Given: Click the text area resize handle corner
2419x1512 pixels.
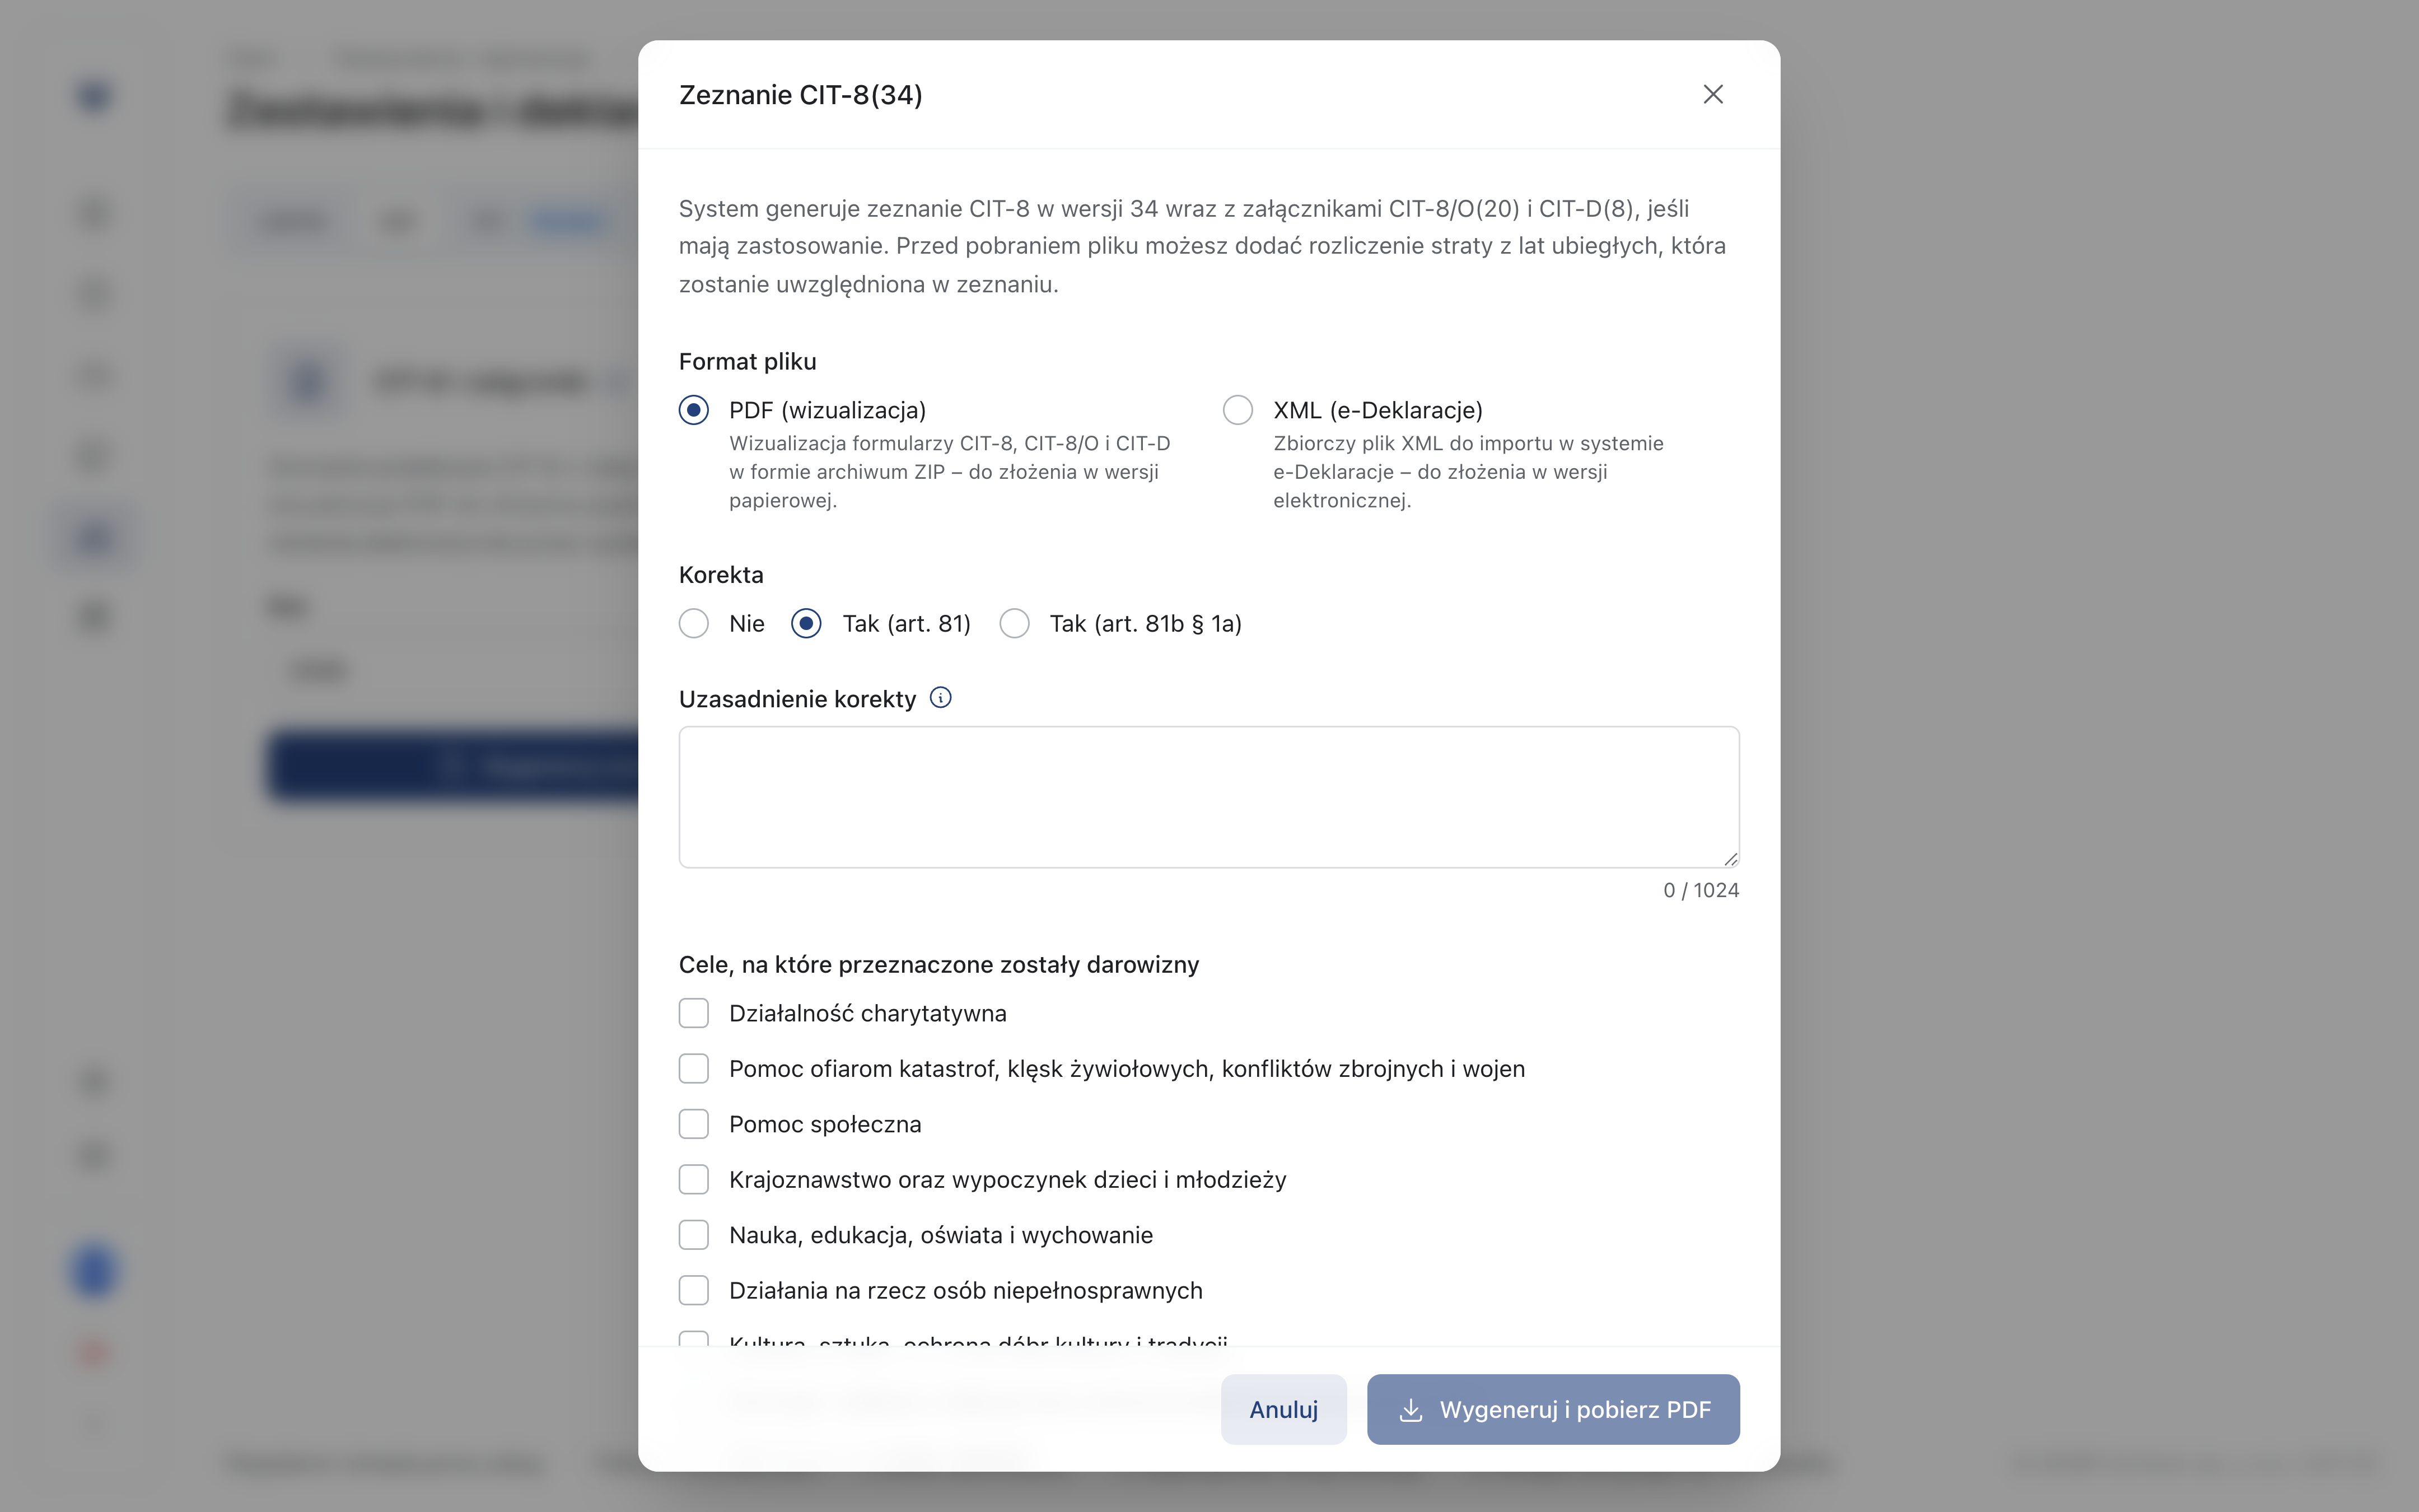Looking at the screenshot, I should (1730, 858).
